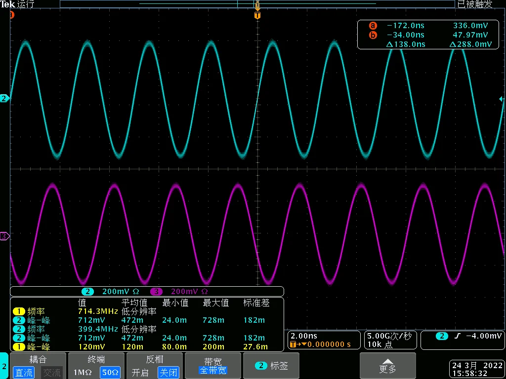Screen dimensions: 506x379
Task: Click cursor a badge in readout box
Action: coord(373,26)
